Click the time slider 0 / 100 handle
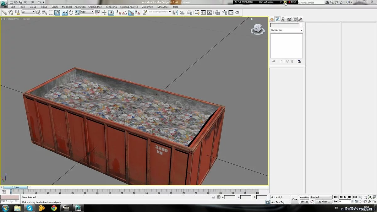Screen dimensions: 377x212 point(15,188)
